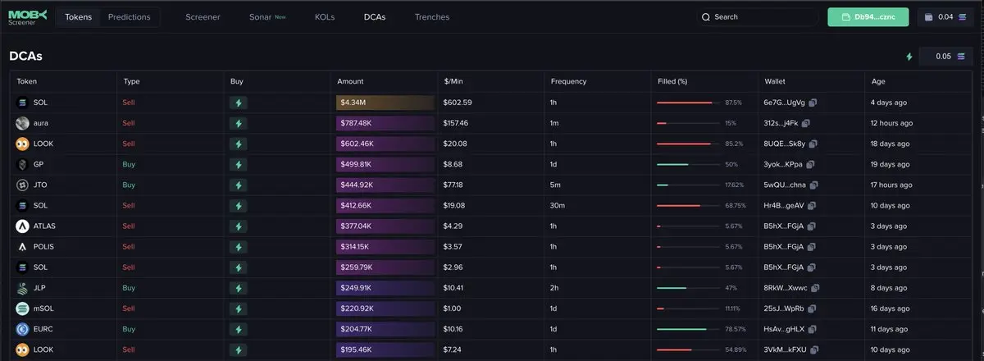Click the quick buy lightning button for JLP
984x361 pixels.
(x=239, y=288)
